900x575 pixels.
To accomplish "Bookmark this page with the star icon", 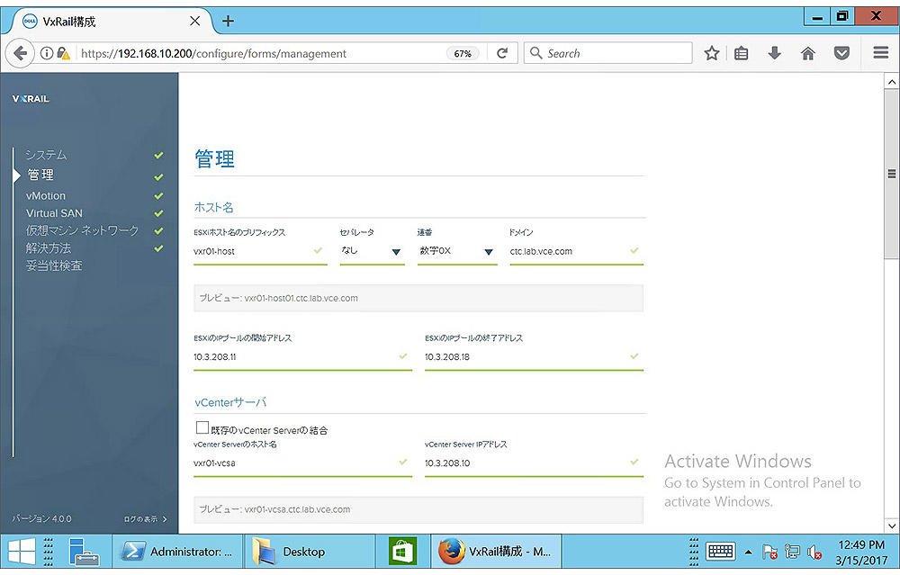I will (x=712, y=53).
